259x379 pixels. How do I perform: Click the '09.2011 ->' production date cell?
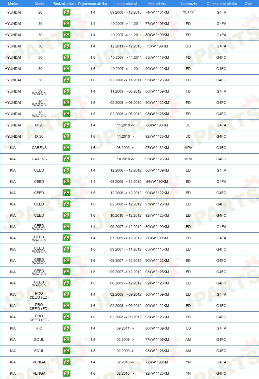tap(125, 328)
